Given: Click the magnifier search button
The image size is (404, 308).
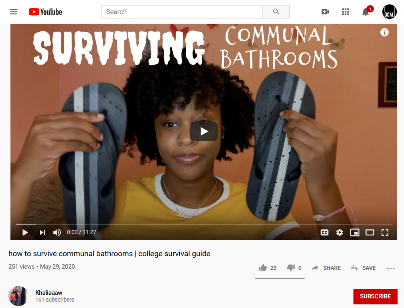Looking at the screenshot, I should [276, 12].
